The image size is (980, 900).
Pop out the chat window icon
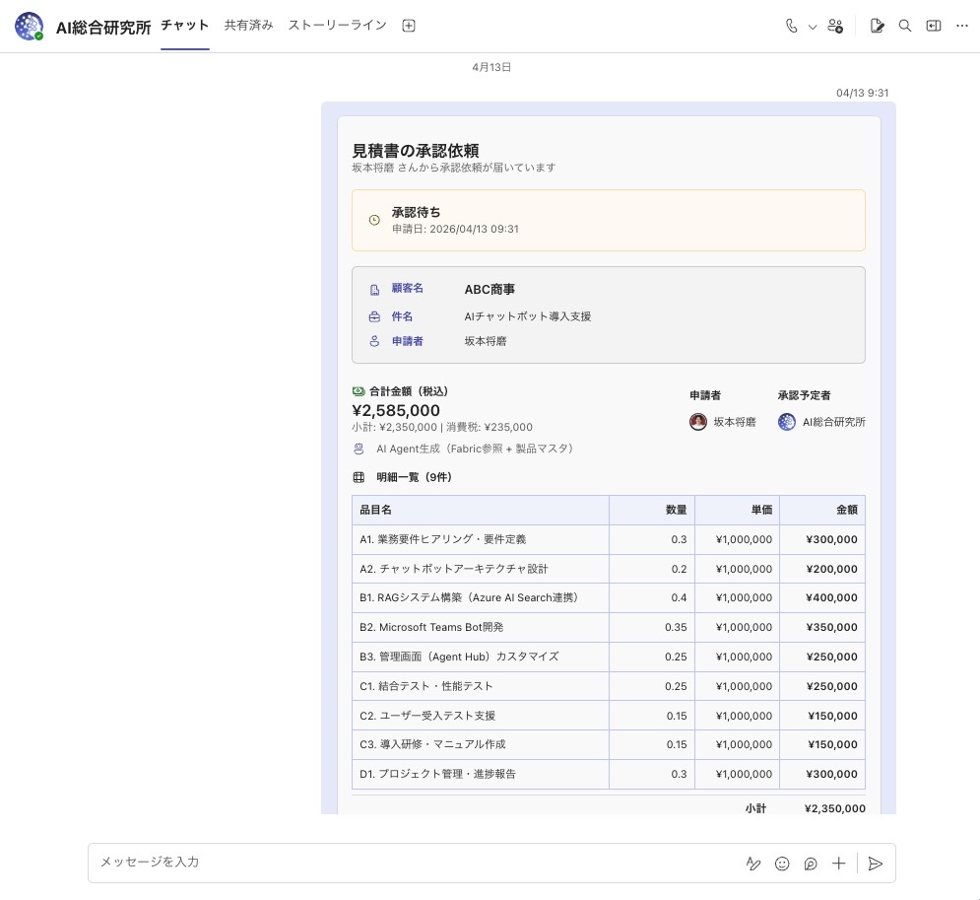click(933, 26)
